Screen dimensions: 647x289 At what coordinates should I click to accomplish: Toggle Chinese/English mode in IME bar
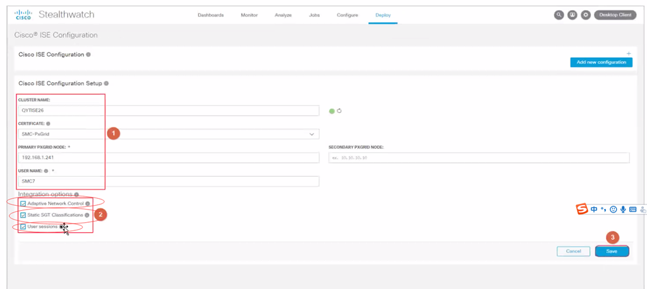pos(594,209)
